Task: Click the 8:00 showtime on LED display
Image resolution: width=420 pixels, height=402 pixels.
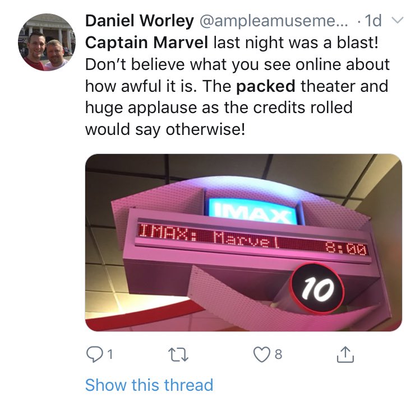Action: tap(345, 250)
